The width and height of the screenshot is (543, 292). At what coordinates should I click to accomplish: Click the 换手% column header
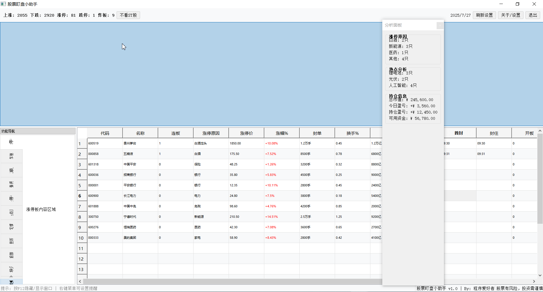point(352,133)
